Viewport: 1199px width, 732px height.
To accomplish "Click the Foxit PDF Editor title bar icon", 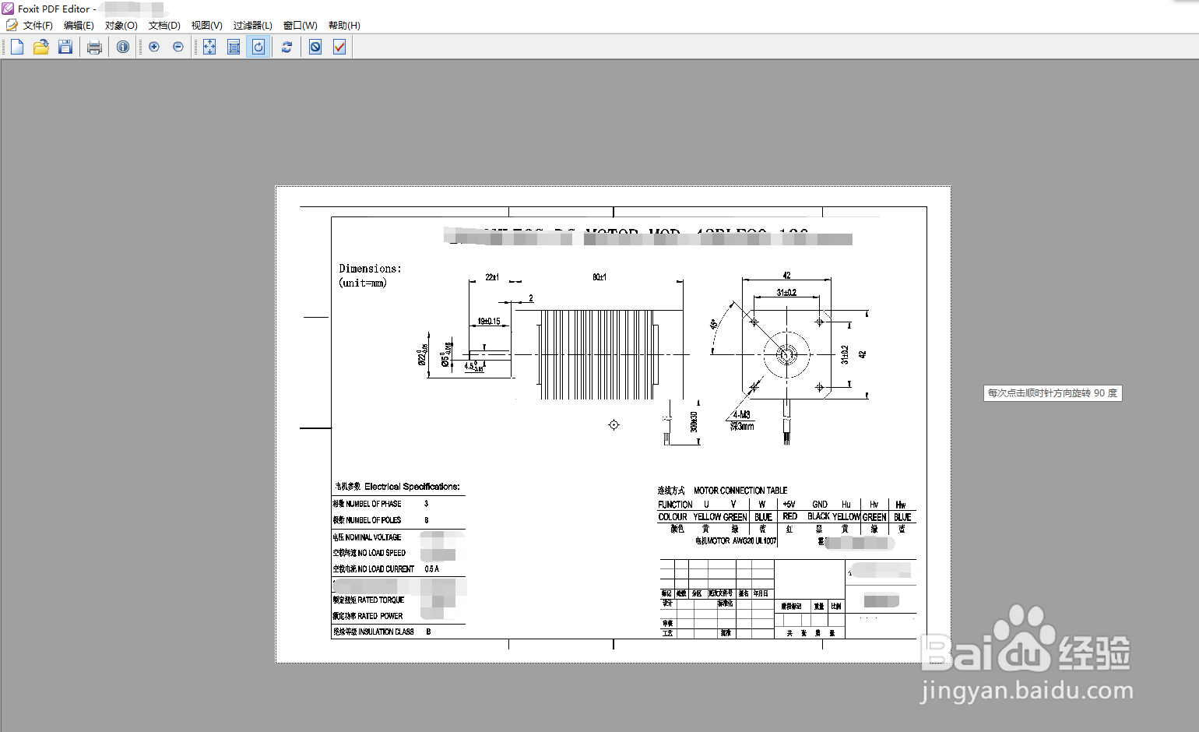I will 8,9.
